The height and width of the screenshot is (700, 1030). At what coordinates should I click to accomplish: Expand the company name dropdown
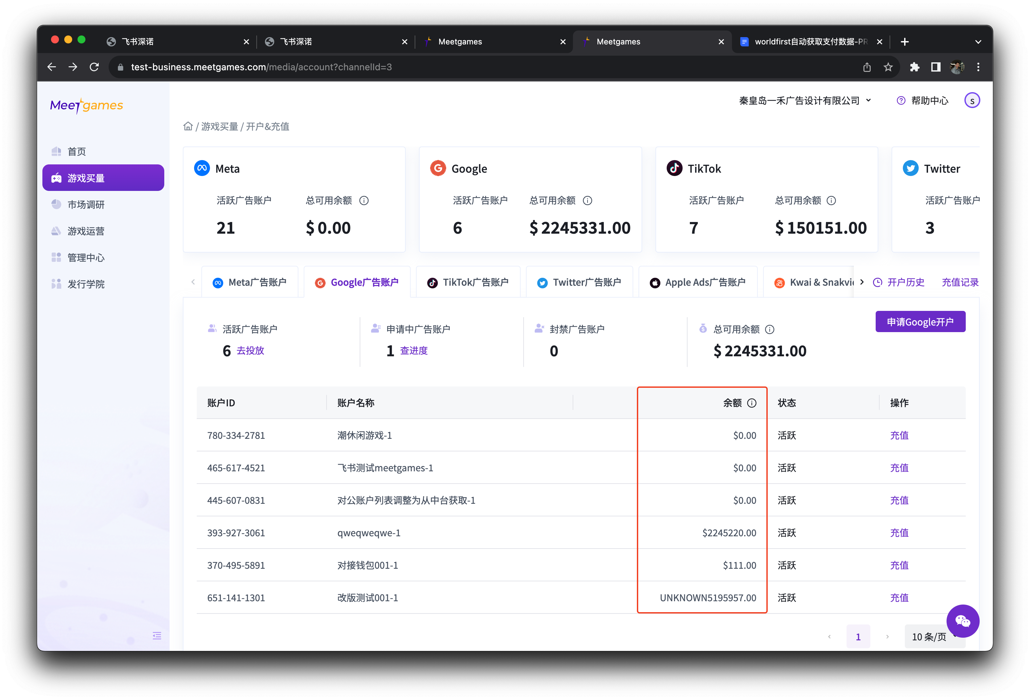805,101
